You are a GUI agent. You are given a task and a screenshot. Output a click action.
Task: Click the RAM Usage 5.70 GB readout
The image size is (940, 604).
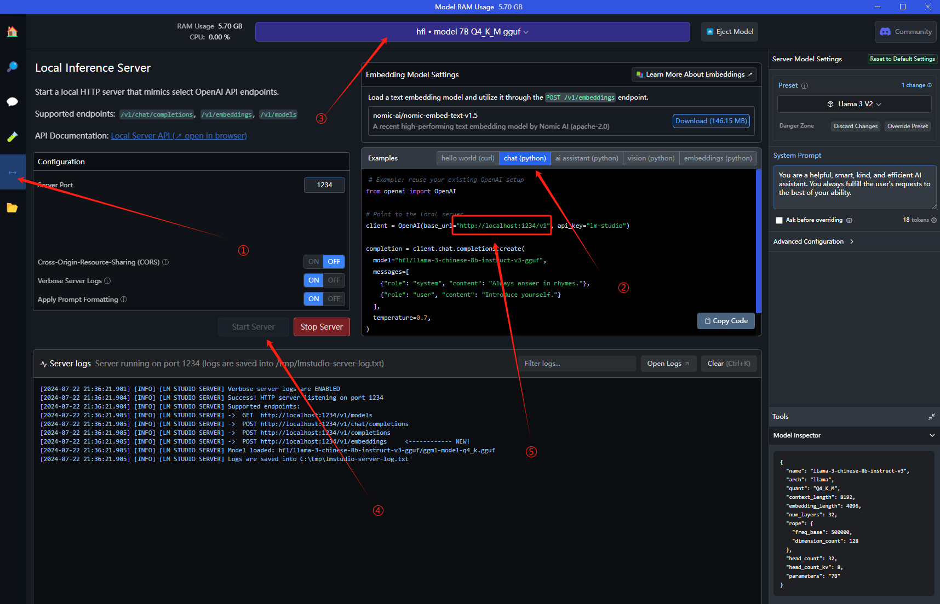coord(210,26)
